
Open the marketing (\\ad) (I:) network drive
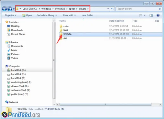[x=21, y=82]
